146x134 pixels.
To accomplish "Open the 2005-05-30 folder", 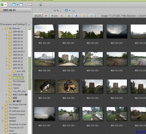I will click(18, 75).
